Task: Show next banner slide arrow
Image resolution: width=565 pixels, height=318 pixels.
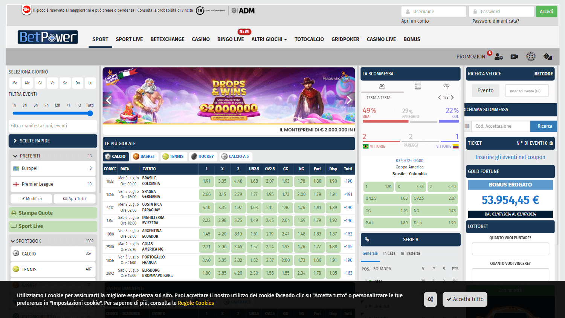Action: tap(349, 100)
